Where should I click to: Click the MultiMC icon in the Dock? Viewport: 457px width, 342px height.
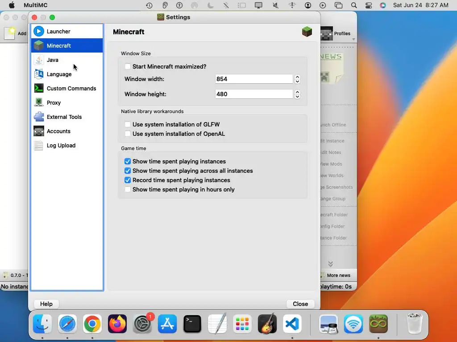(378, 324)
